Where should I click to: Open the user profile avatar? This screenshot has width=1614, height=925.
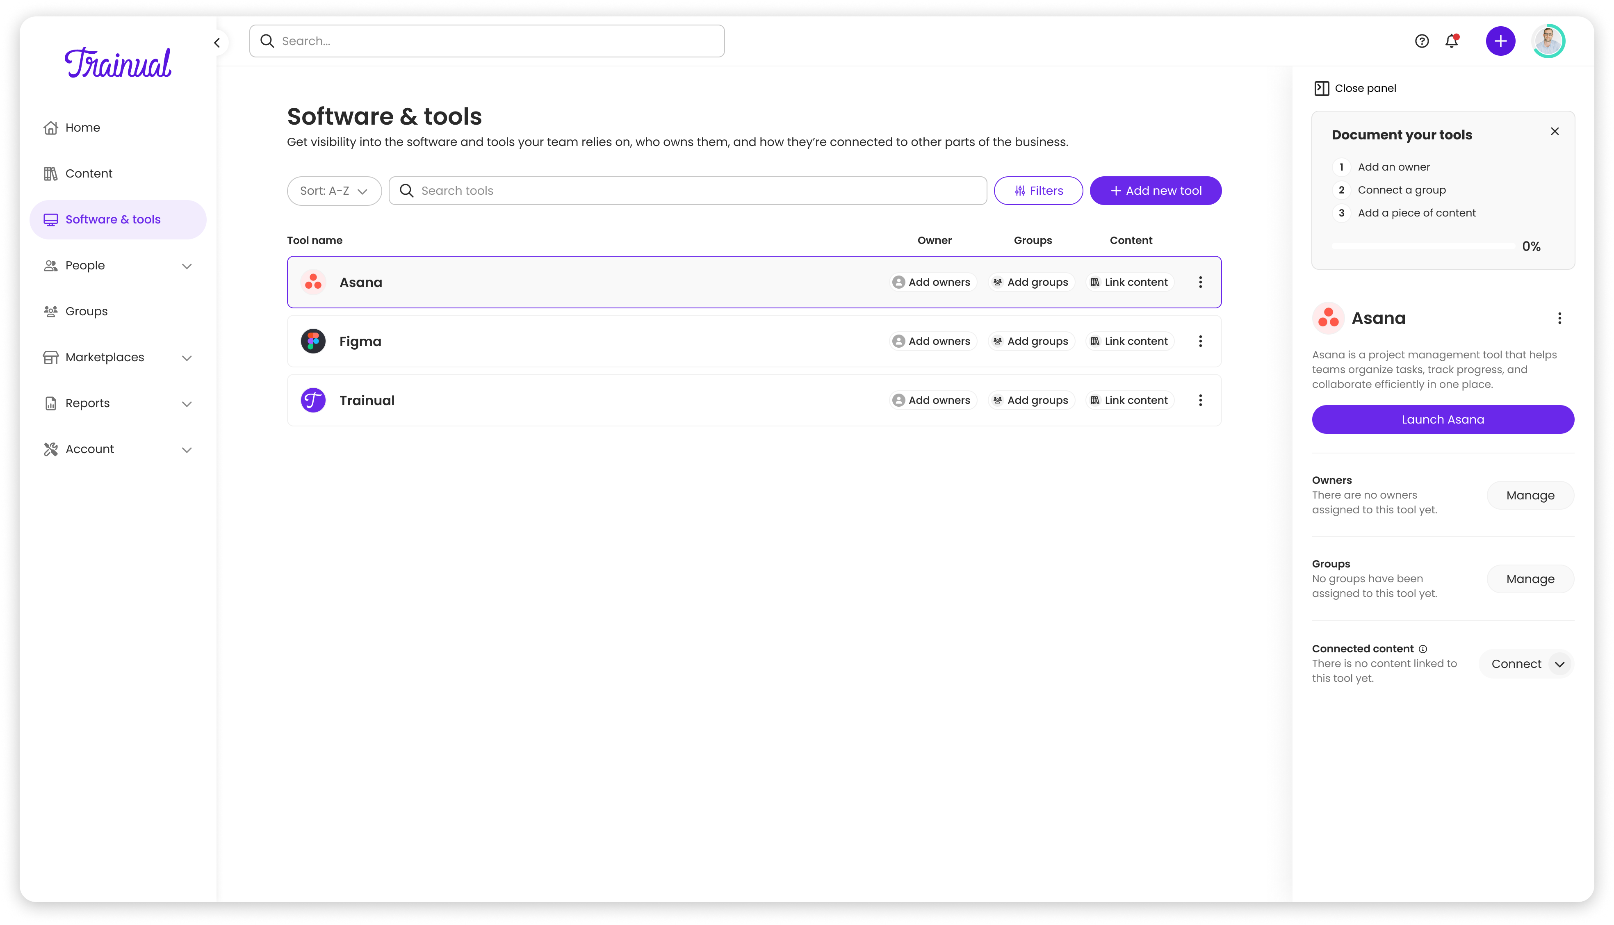tap(1548, 41)
